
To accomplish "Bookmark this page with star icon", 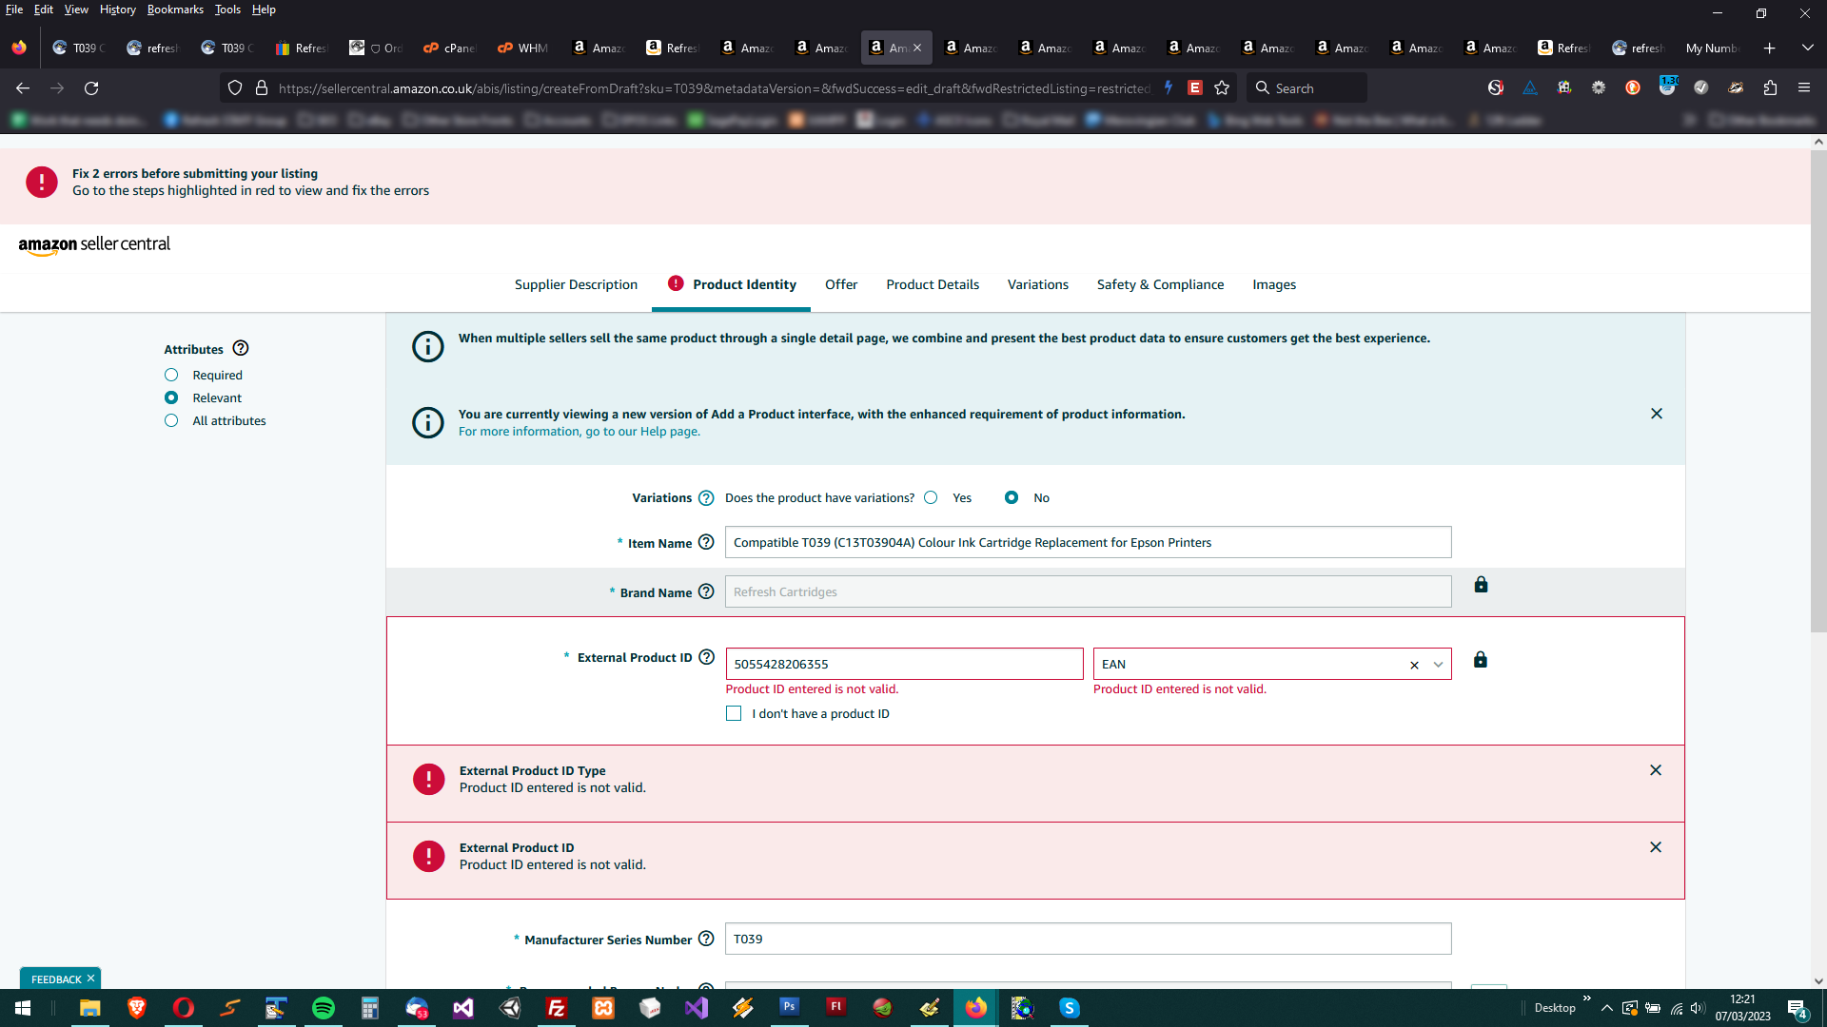I will 1222,88.
